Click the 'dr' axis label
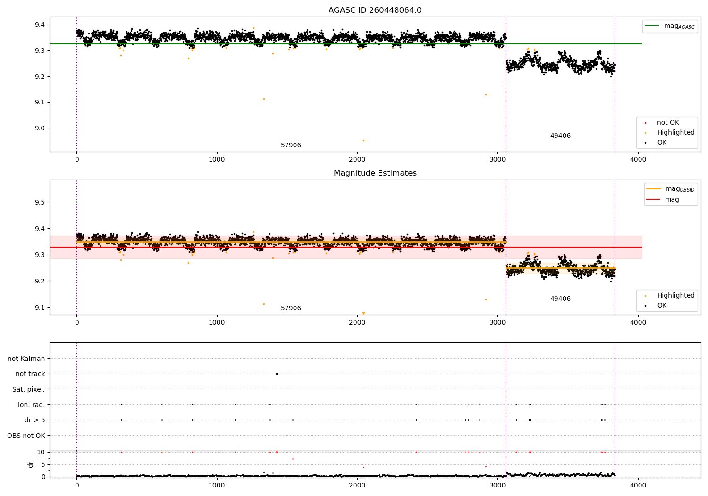The width and height of the screenshot is (708, 496). (31, 464)
